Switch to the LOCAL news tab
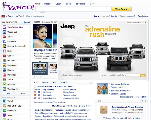The image size is (151, 120). coord(54,82)
